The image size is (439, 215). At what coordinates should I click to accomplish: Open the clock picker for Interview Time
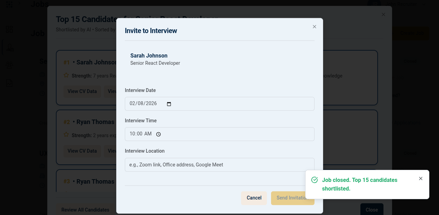(x=158, y=134)
